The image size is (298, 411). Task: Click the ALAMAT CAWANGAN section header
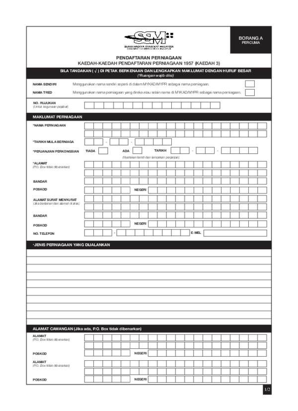pyautogui.click(x=149, y=329)
